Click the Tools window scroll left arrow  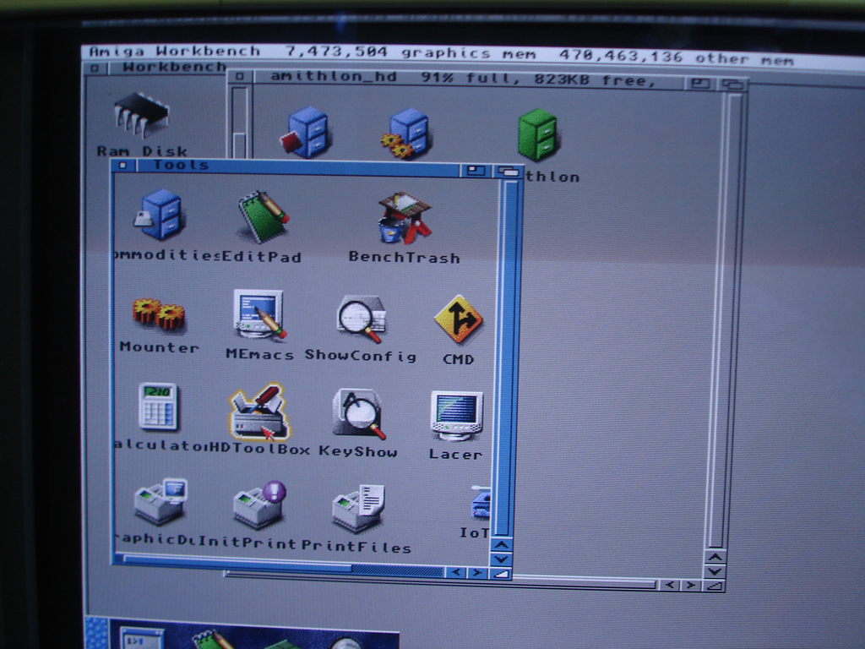coord(455,572)
